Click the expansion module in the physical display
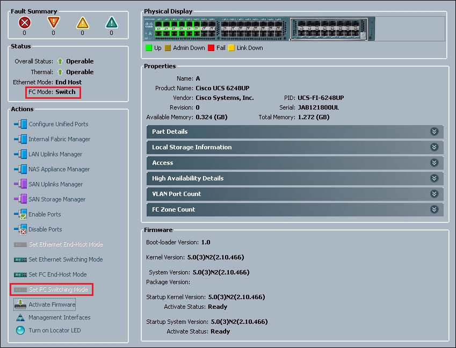Image resolution: width=456 pixels, height=348 pixels. (329, 29)
